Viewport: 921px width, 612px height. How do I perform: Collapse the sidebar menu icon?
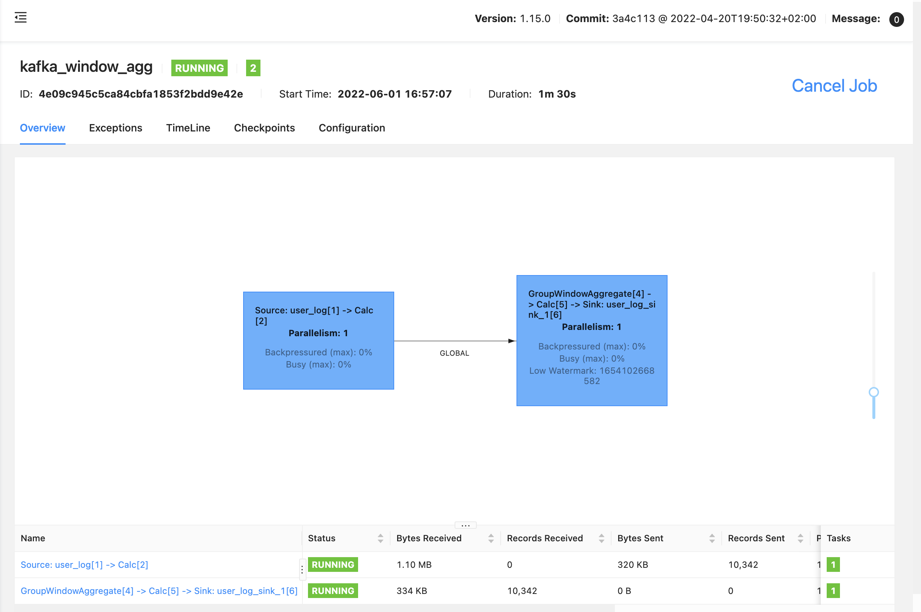point(21,18)
